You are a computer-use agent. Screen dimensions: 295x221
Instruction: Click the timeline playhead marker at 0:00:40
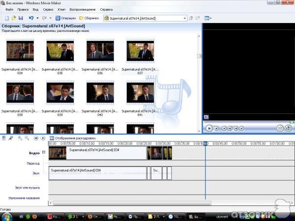[206, 143]
